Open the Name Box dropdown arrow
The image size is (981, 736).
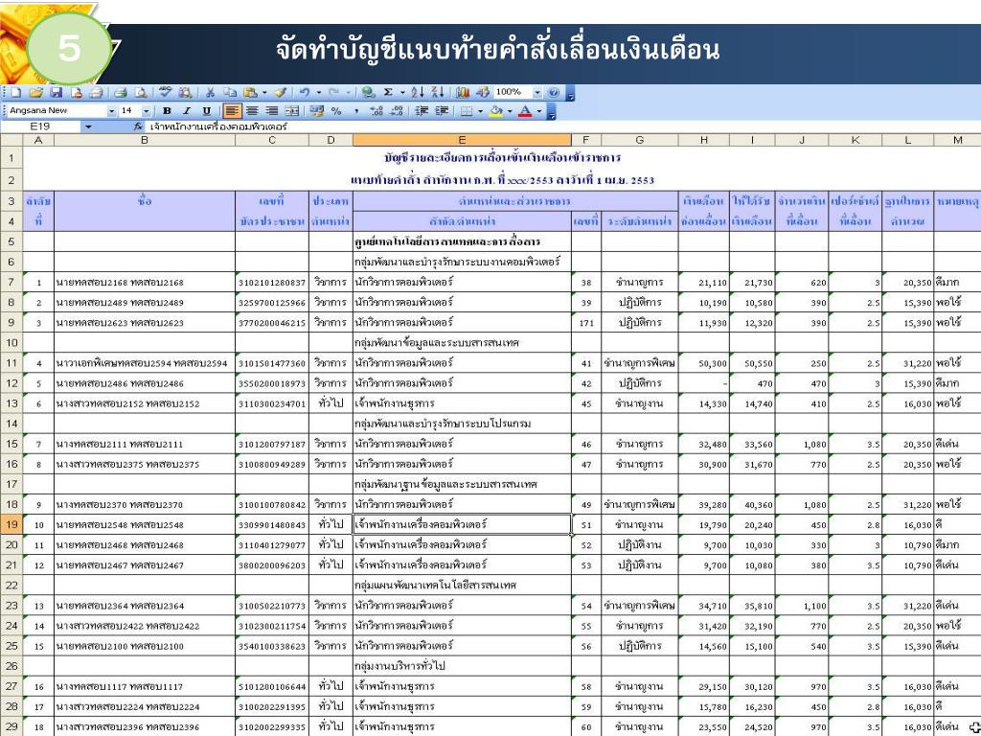pos(88,126)
